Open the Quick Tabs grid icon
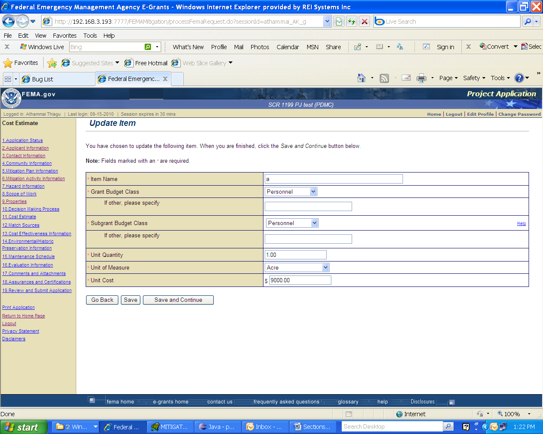This screenshot has width=543, height=434. click(8, 79)
